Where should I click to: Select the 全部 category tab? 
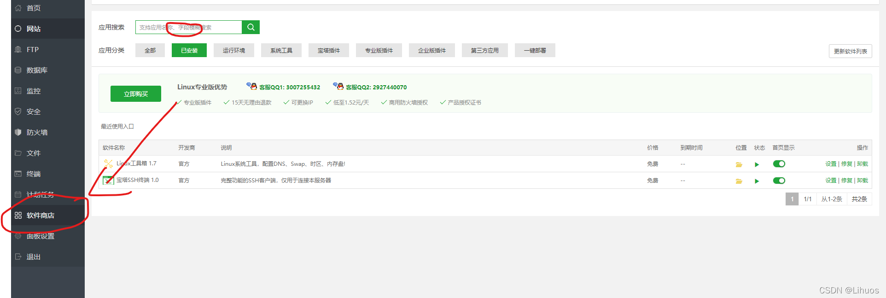[x=150, y=50]
